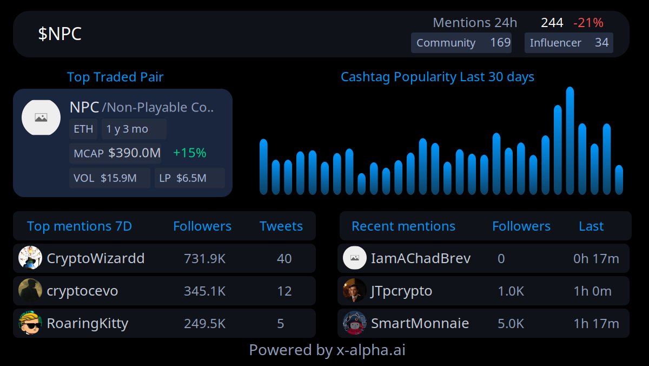This screenshot has height=366, width=649.
Task: Click CryptoWizardd's 40 tweets count
Action: [284, 259]
